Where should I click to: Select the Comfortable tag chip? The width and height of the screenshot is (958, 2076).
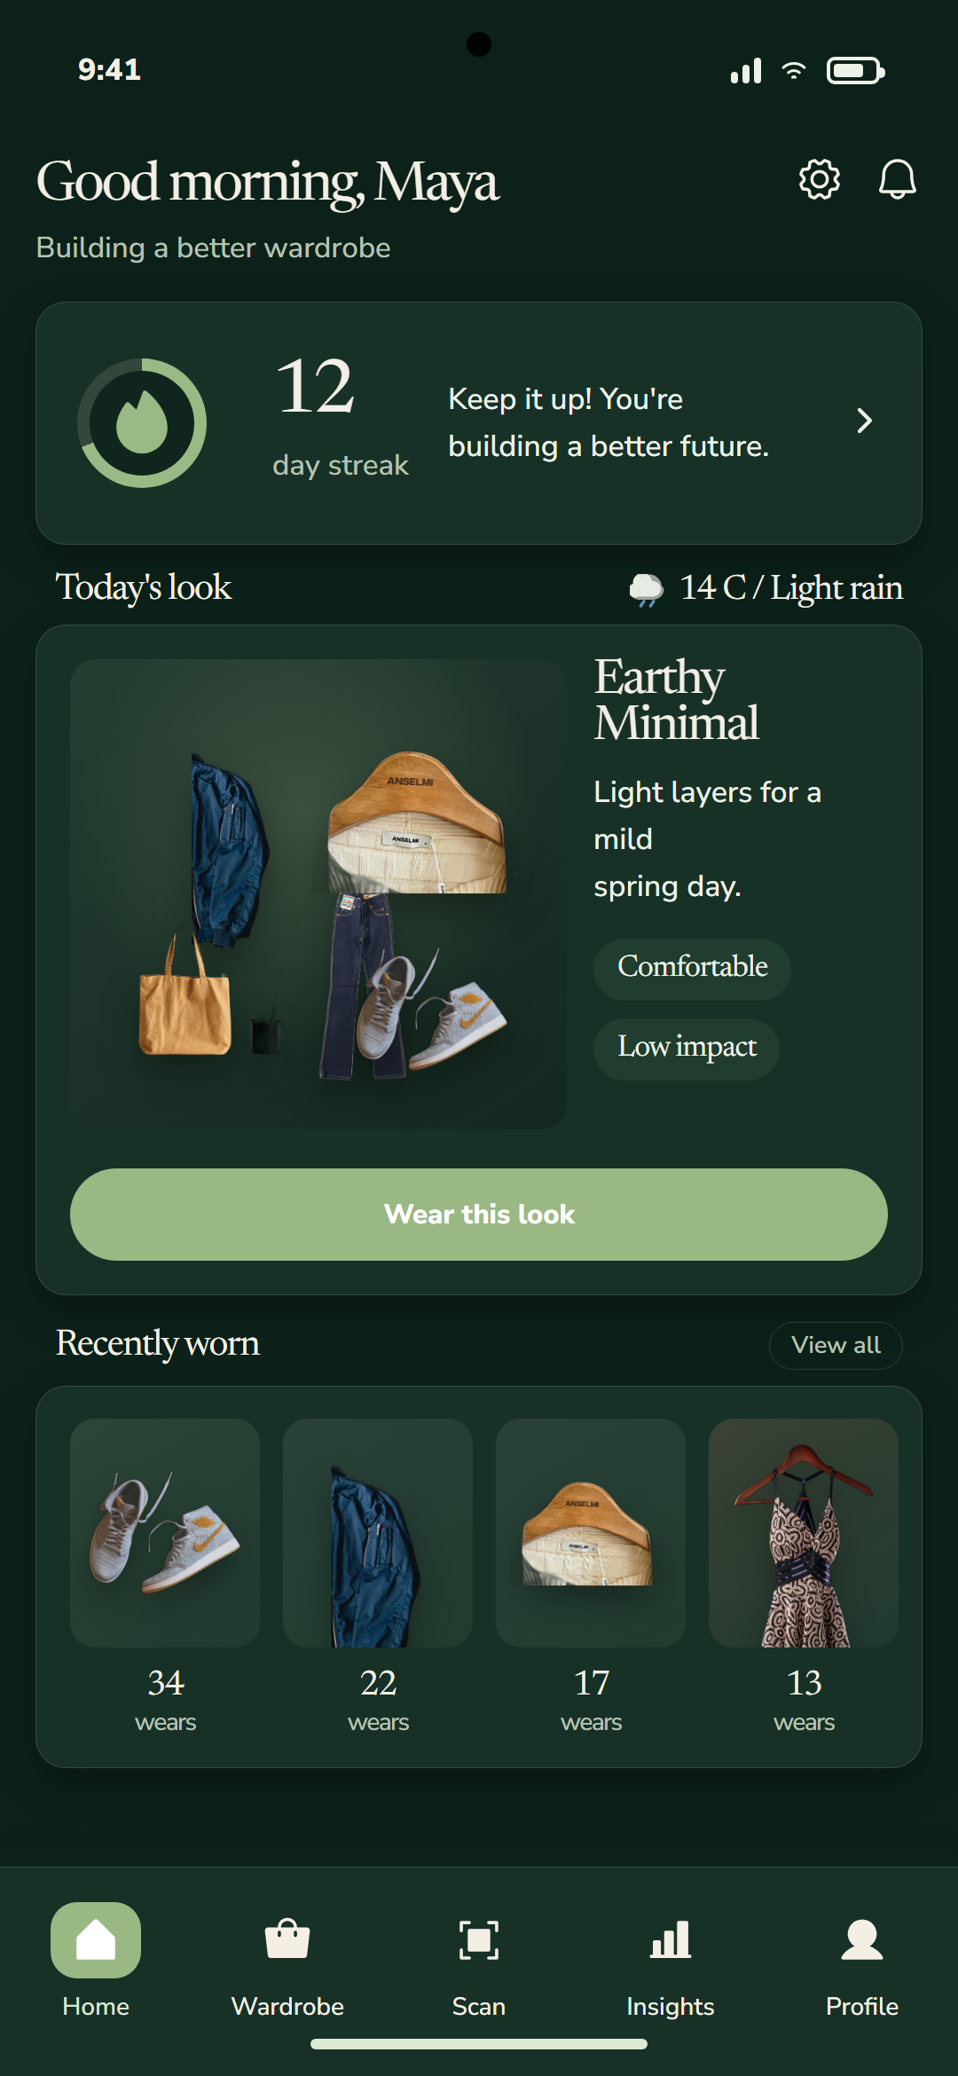692,969
